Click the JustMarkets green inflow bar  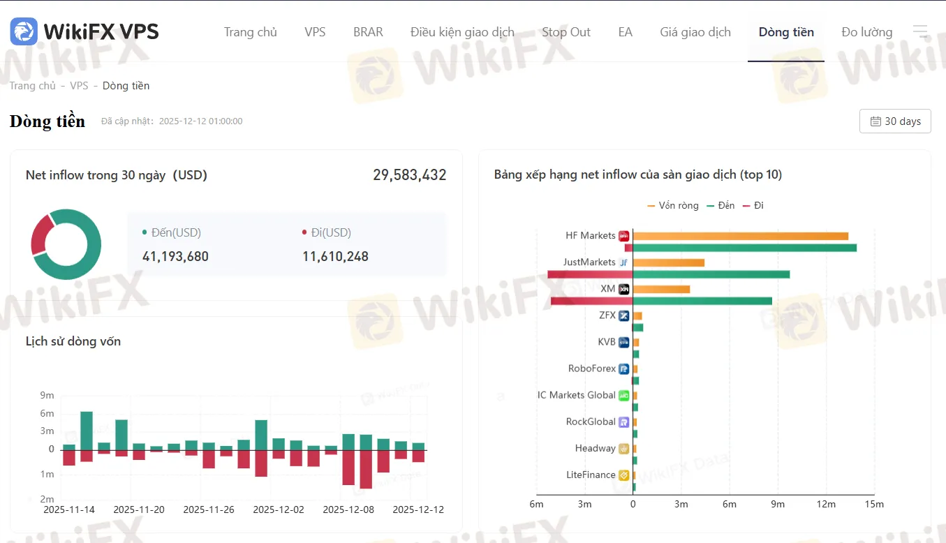point(711,274)
